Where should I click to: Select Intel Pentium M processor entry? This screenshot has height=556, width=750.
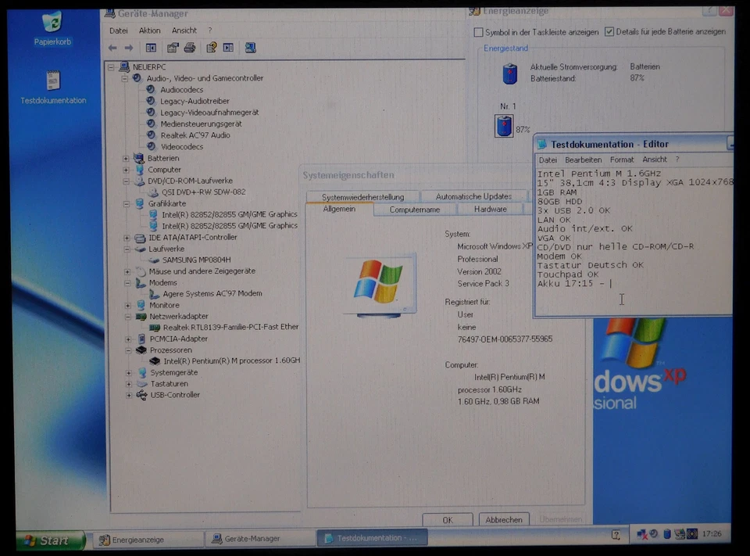point(232,361)
